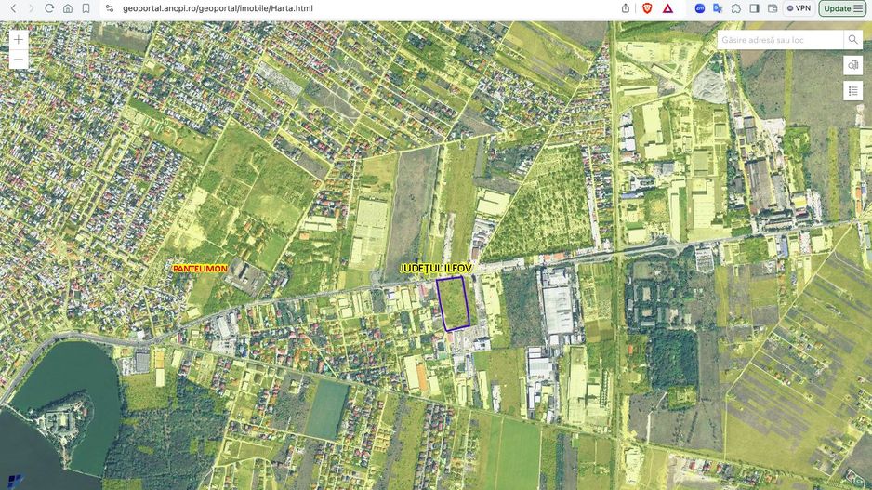Open Brave Rewards triangle icon
The image size is (872, 490).
pos(667,8)
